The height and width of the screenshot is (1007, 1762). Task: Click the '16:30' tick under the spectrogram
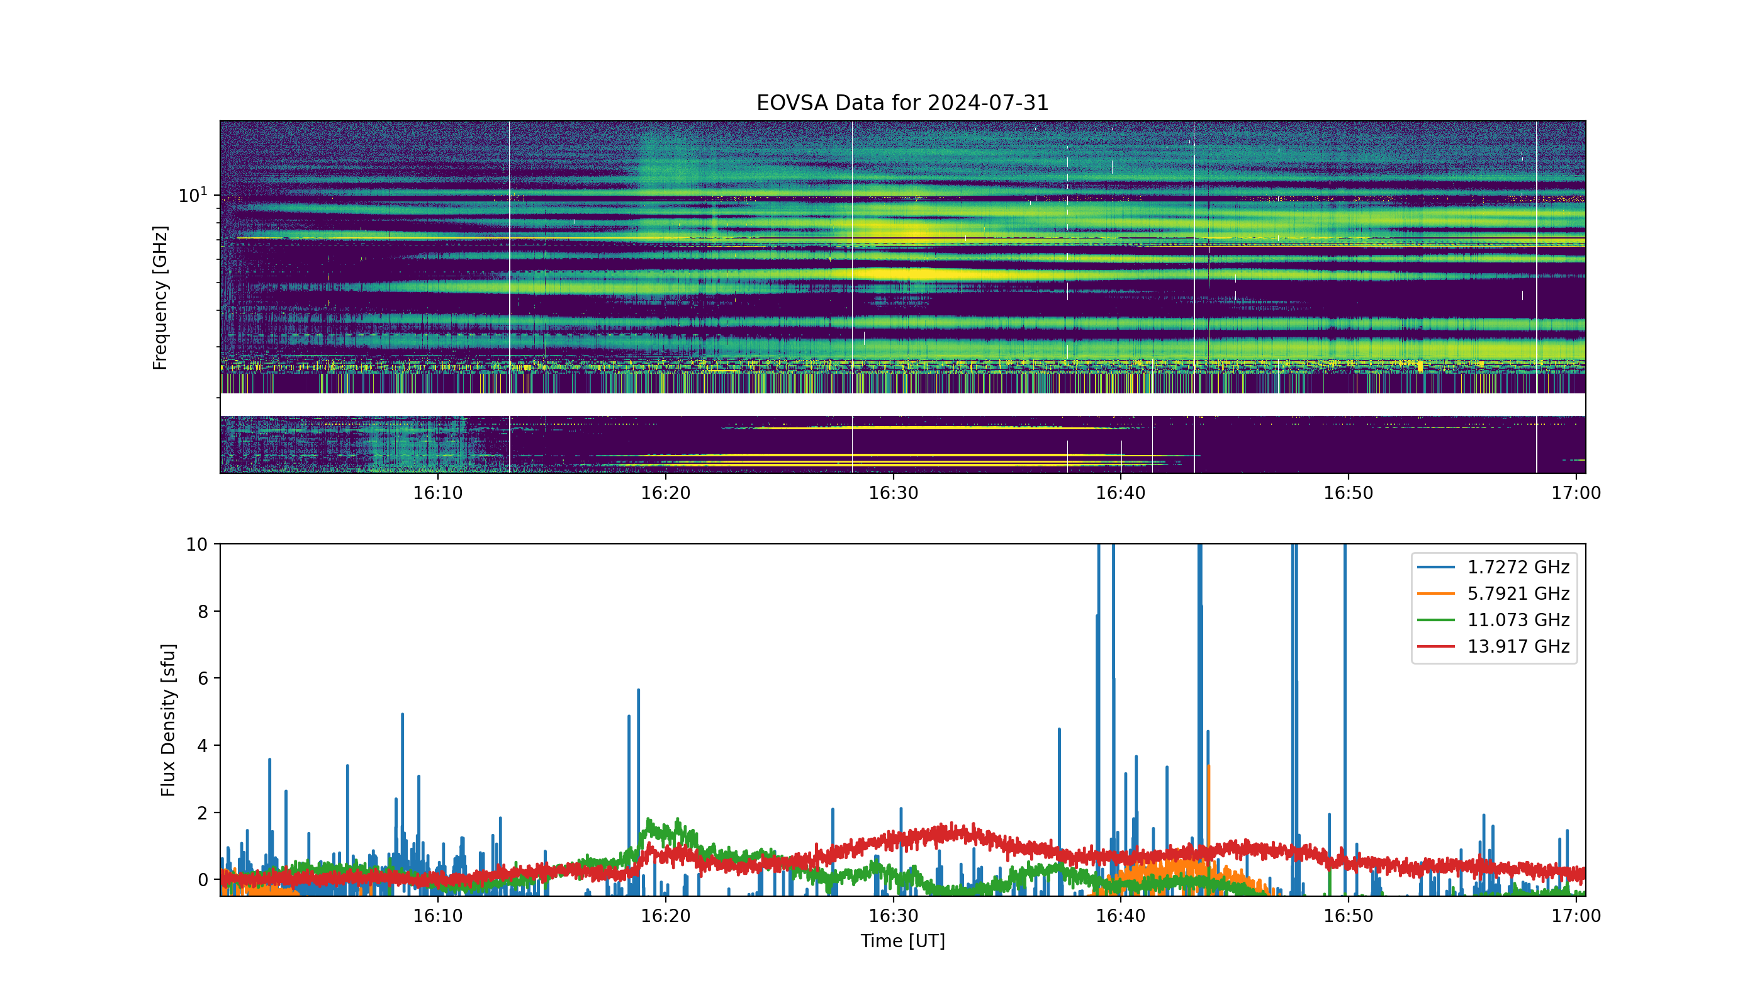coord(894,493)
